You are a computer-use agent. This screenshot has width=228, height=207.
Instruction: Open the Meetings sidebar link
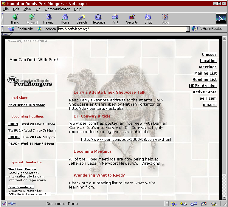208,67
